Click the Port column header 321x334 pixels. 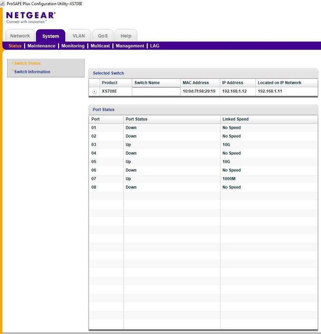(x=106, y=119)
